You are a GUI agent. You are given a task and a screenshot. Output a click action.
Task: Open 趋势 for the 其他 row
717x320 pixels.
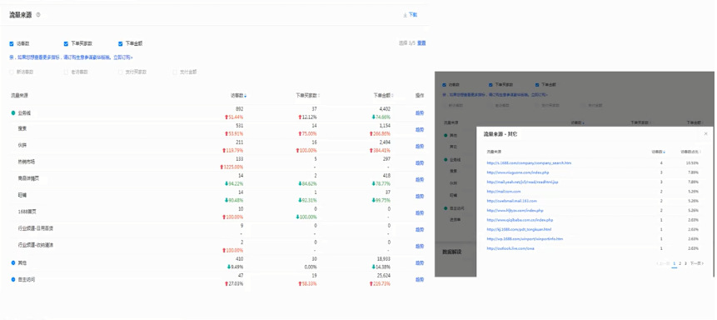coord(420,262)
